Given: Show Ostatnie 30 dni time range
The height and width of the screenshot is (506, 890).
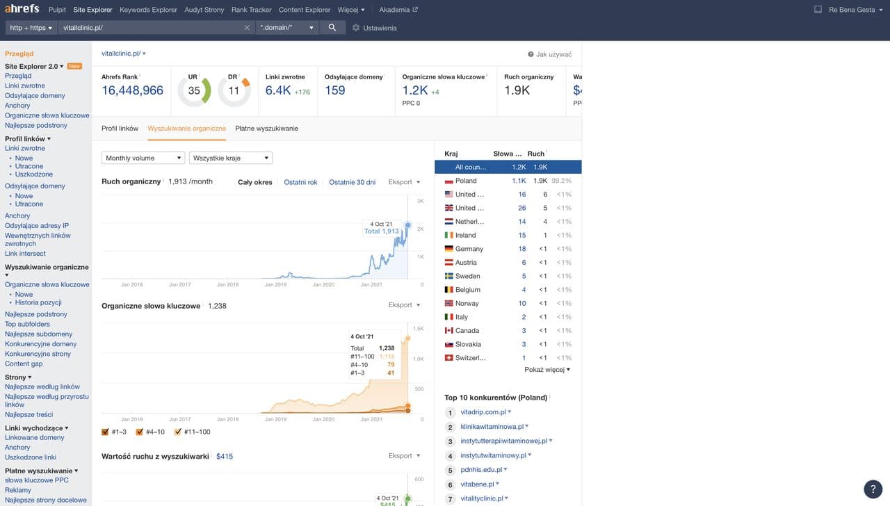Looking at the screenshot, I should tap(353, 182).
